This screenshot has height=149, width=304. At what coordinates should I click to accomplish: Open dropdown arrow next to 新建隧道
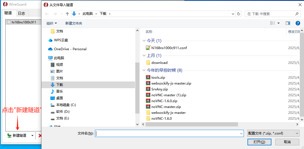(32, 136)
